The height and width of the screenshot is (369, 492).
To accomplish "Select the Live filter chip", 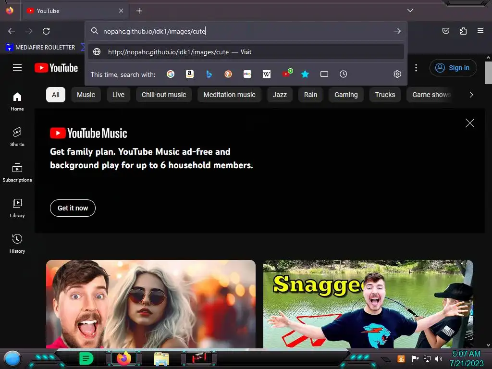I will pos(118,95).
